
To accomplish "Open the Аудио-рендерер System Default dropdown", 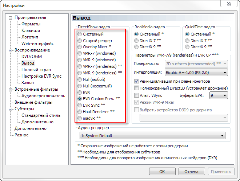I will 152,136.
